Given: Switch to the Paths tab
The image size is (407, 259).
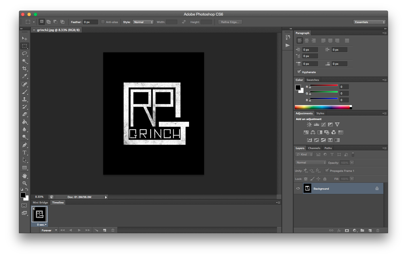Looking at the screenshot, I should tap(328, 148).
